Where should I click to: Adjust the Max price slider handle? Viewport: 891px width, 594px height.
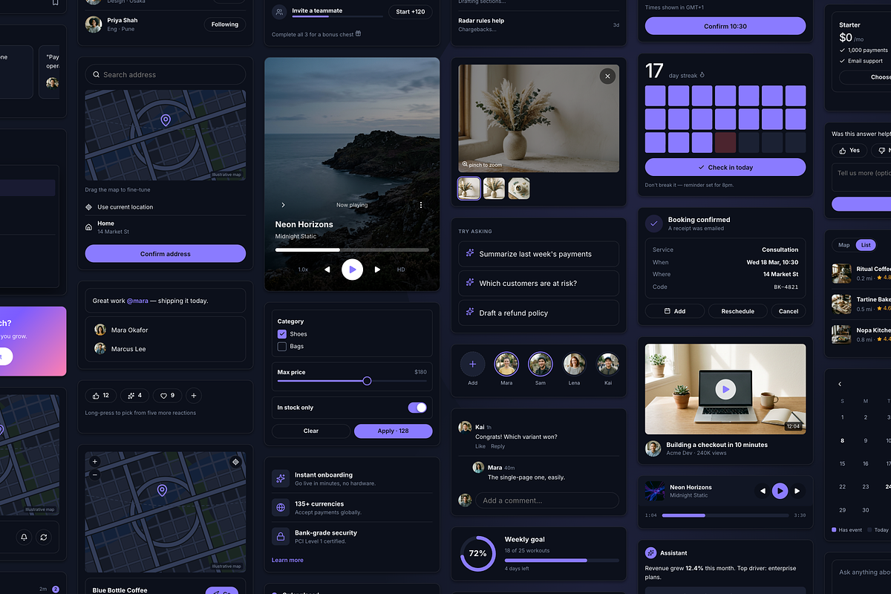367,381
